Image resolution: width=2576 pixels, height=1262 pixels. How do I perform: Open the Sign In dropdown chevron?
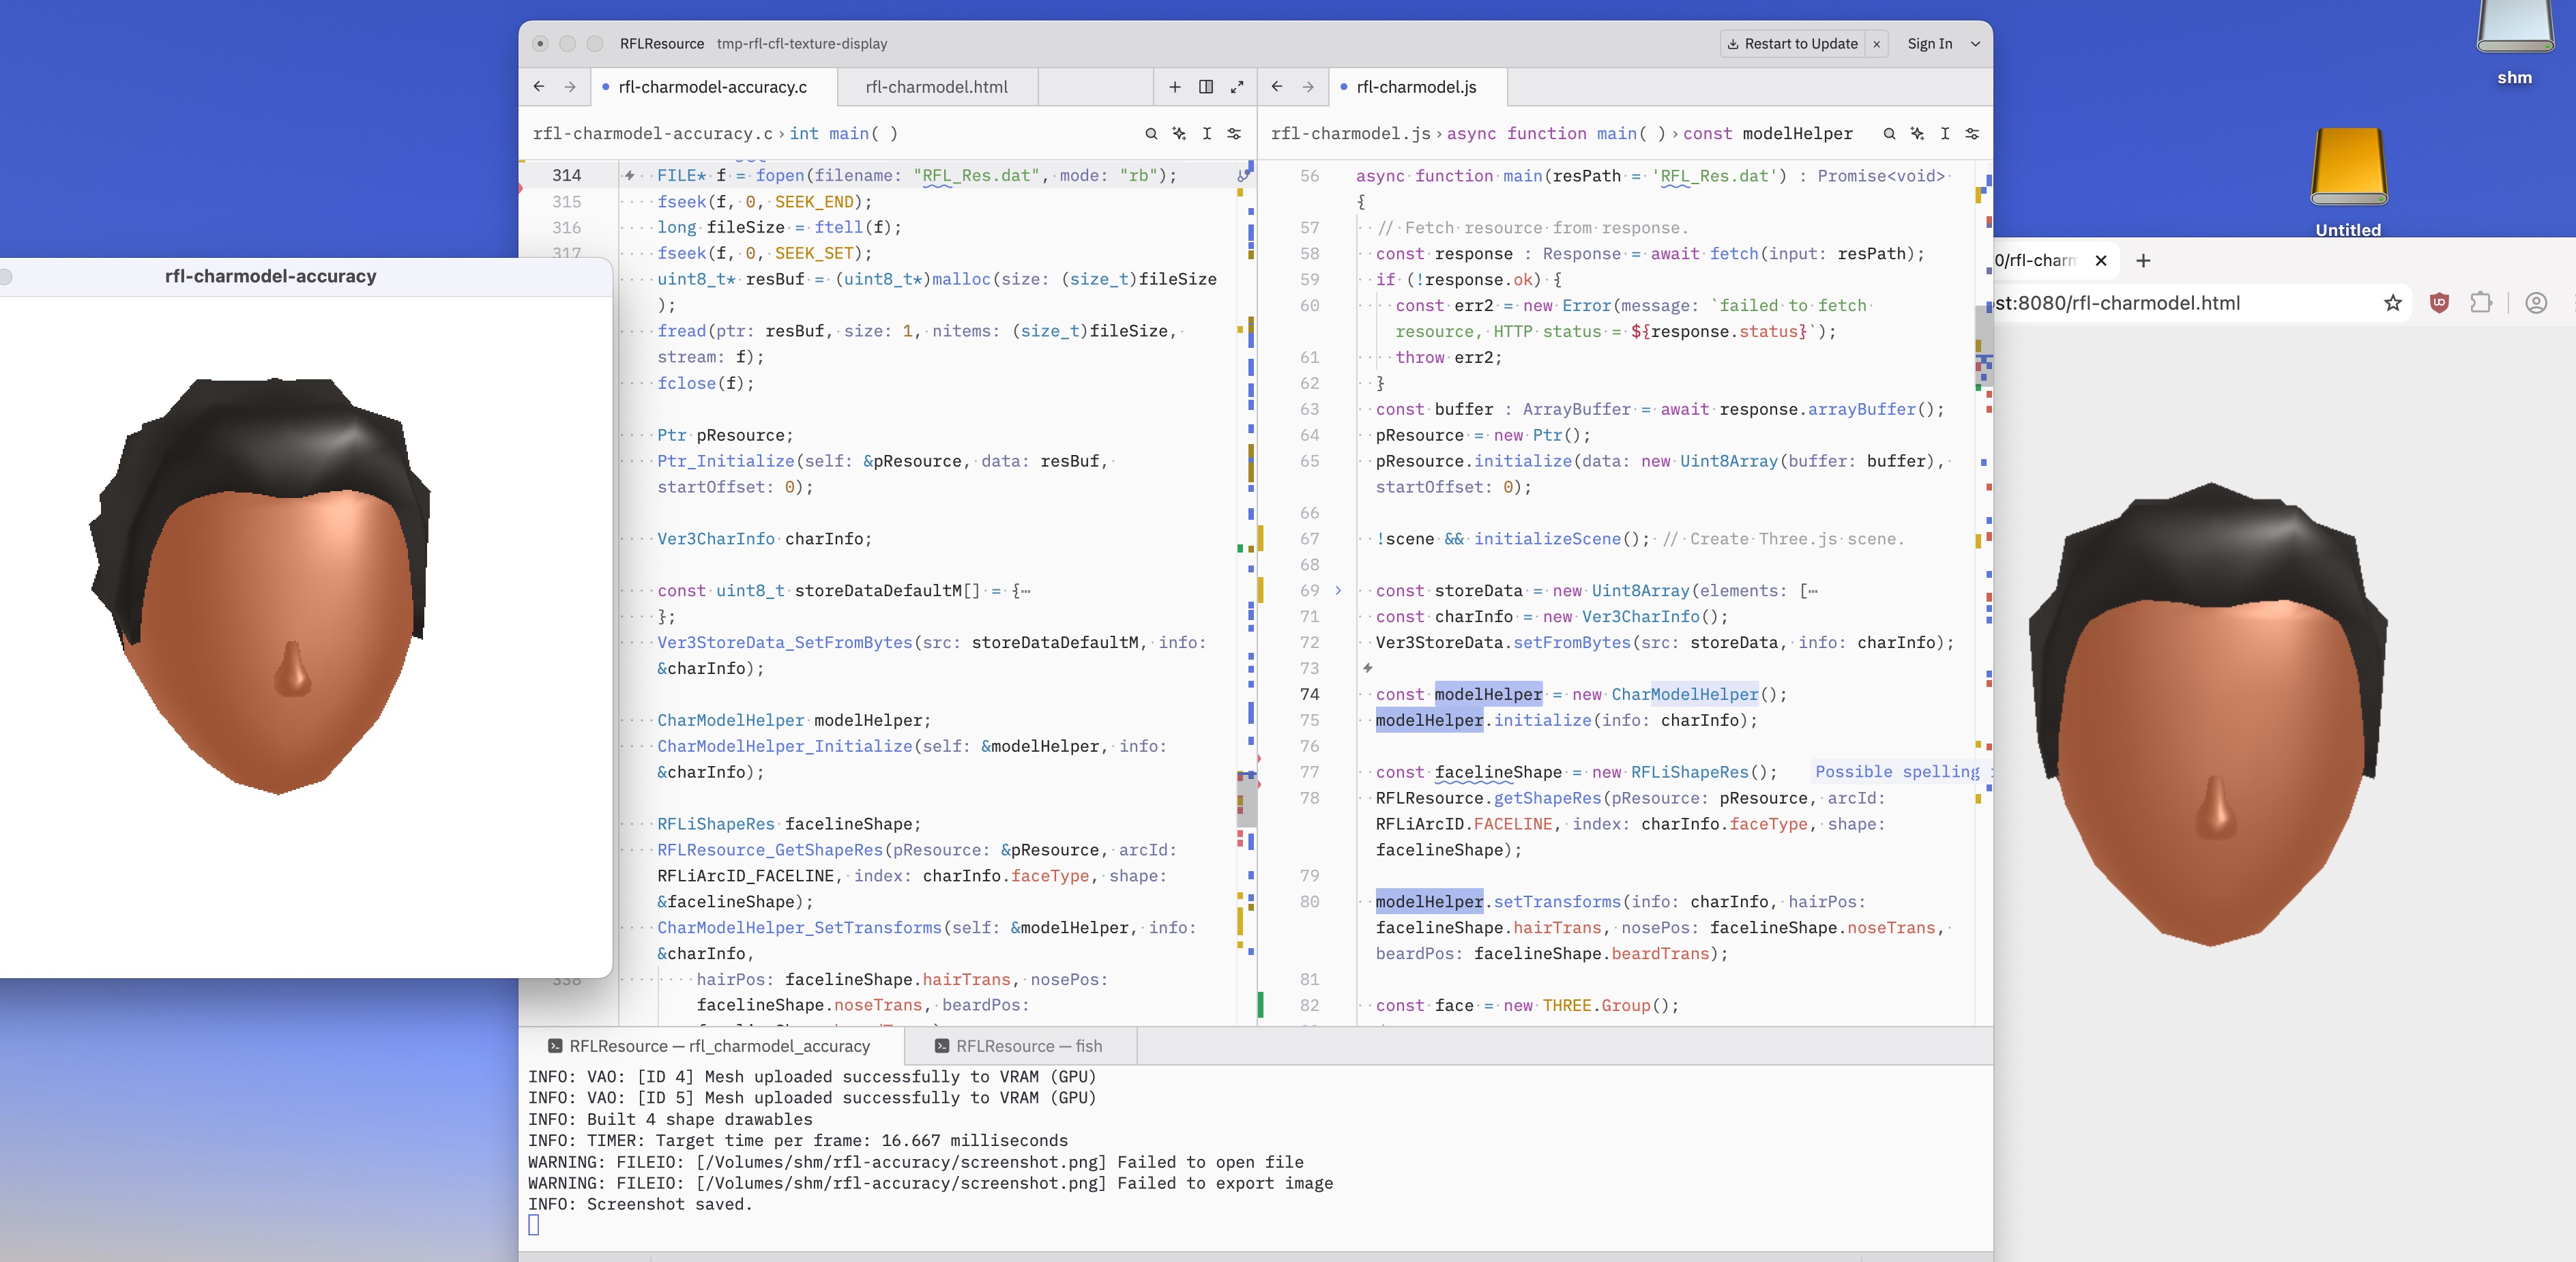(x=1975, y=44)
